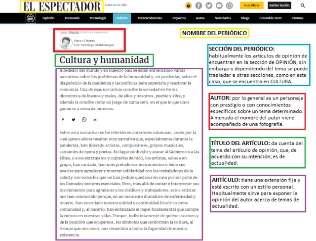Click the Inicio breadcrumb link
The height and width of the screenshot is (241, 316).
point(63,32)
